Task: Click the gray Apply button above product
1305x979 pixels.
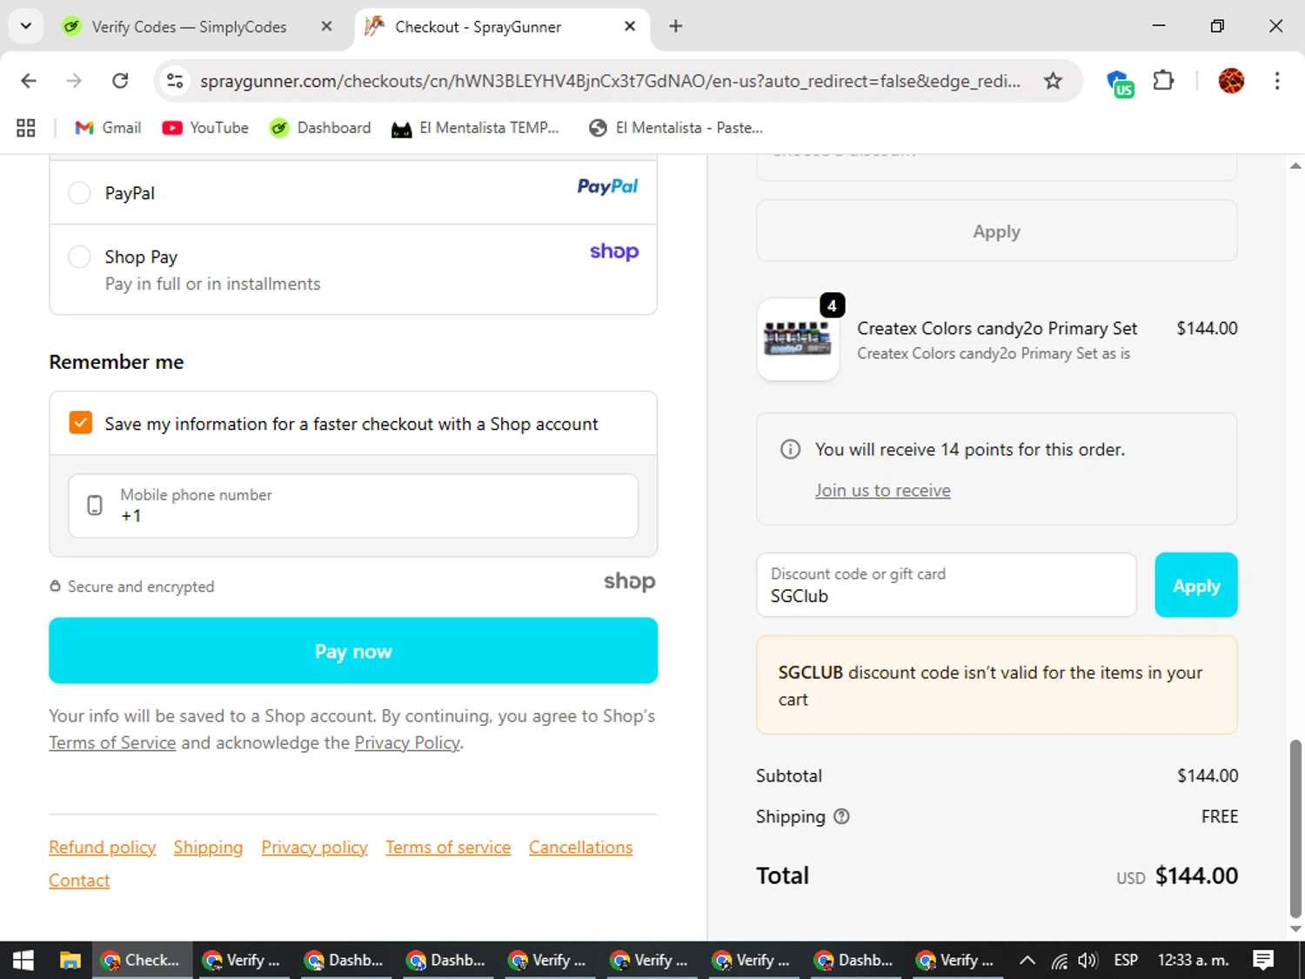Action: click(996, 231)
